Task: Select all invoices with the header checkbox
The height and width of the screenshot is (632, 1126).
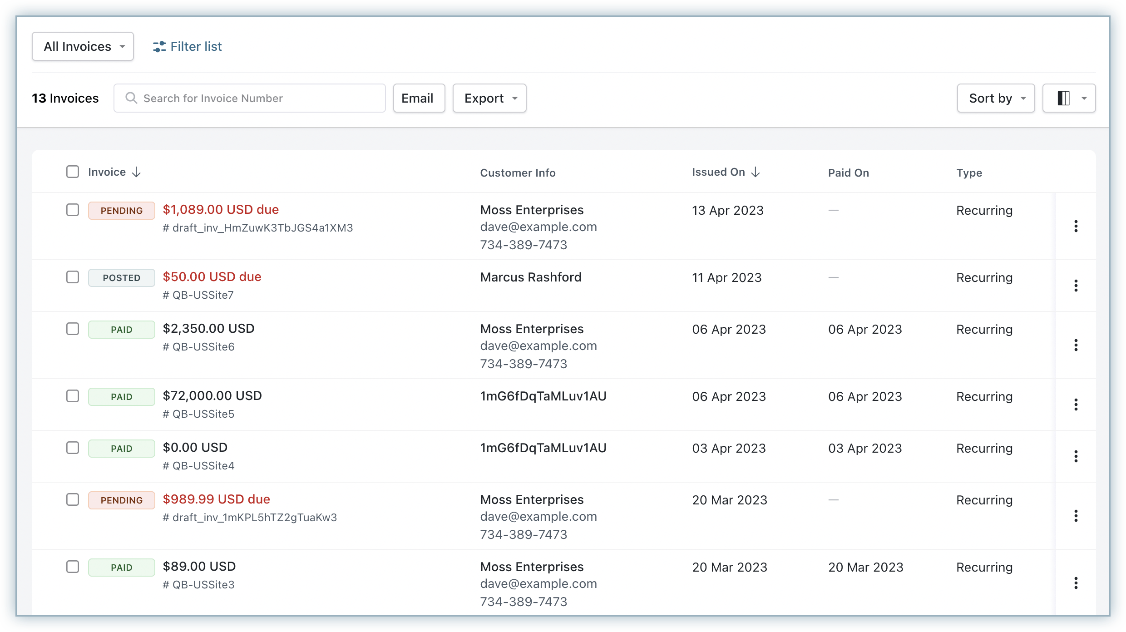Action: tap(73, 172)
